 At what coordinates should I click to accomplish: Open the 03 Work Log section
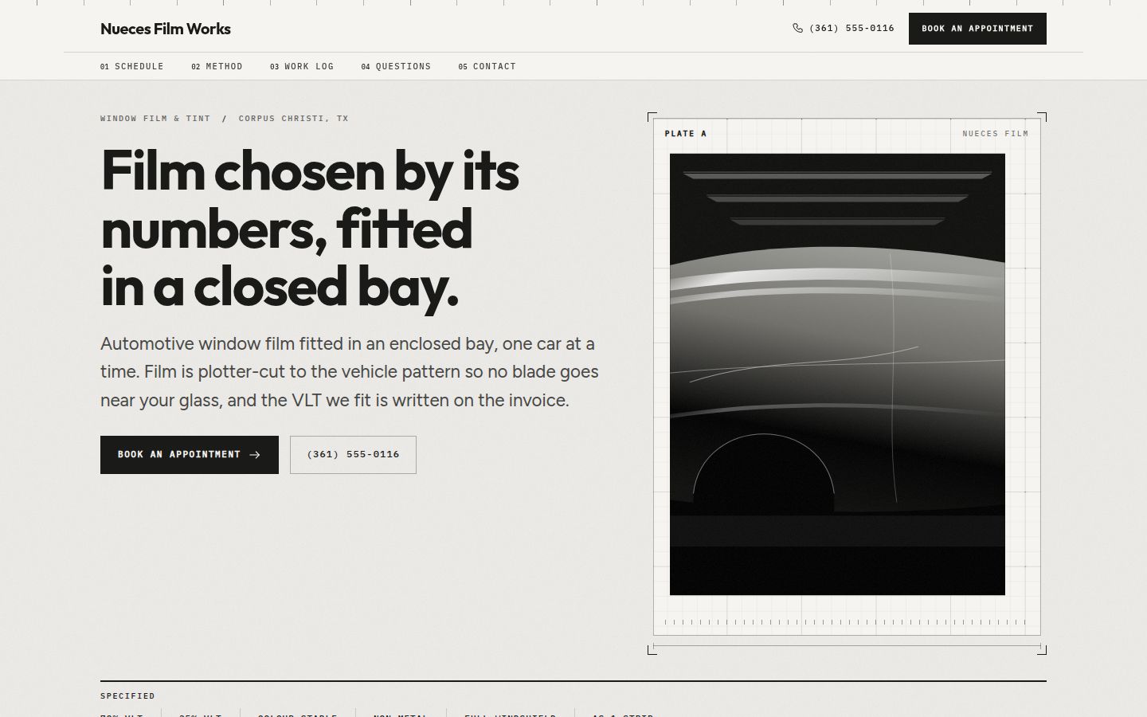[302, 67]
